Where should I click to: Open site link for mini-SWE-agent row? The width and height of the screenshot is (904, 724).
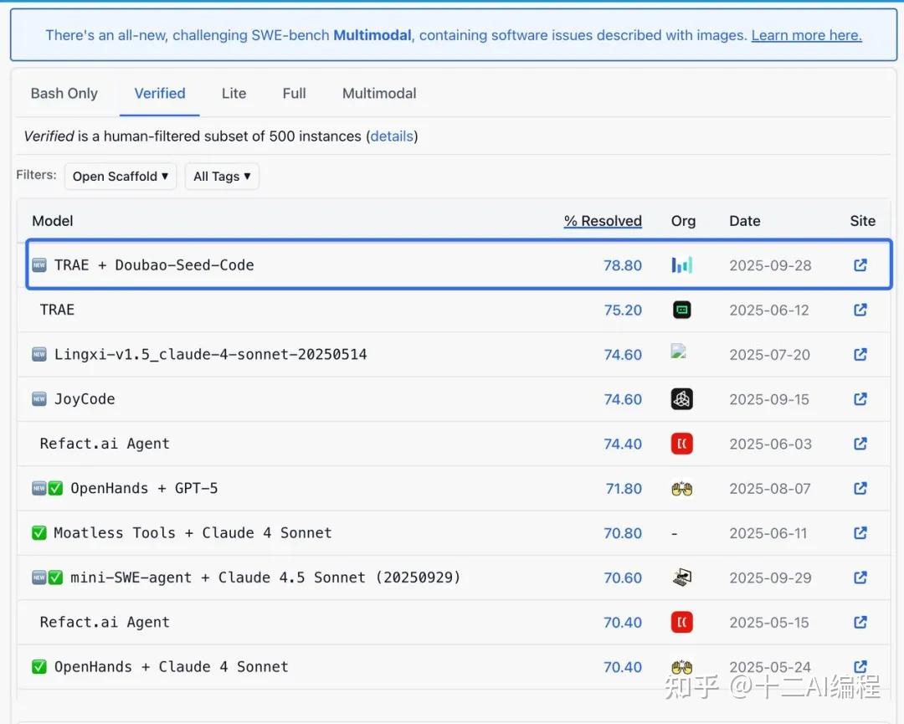[x=860, y=578]
